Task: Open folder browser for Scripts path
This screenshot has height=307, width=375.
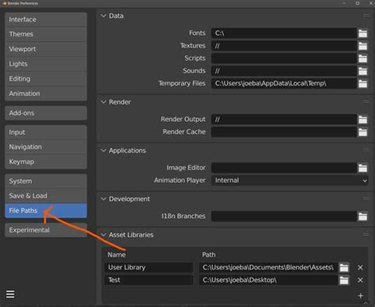Action: (362, 59)
